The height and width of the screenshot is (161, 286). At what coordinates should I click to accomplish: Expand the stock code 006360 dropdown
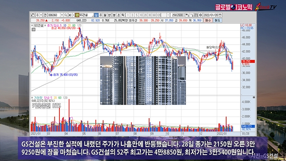[62, 15]
